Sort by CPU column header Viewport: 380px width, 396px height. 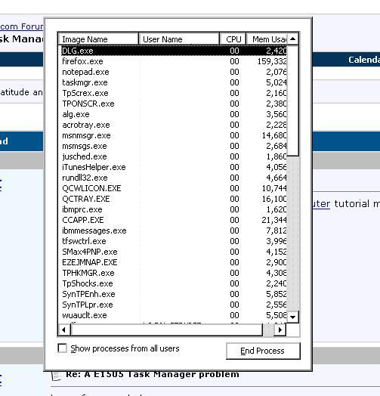click(233, 39)
